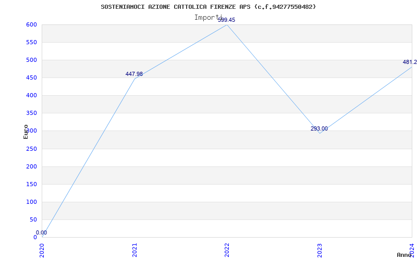
Task: Click the 2023 x-axis label
Action: tap(320, 250)
